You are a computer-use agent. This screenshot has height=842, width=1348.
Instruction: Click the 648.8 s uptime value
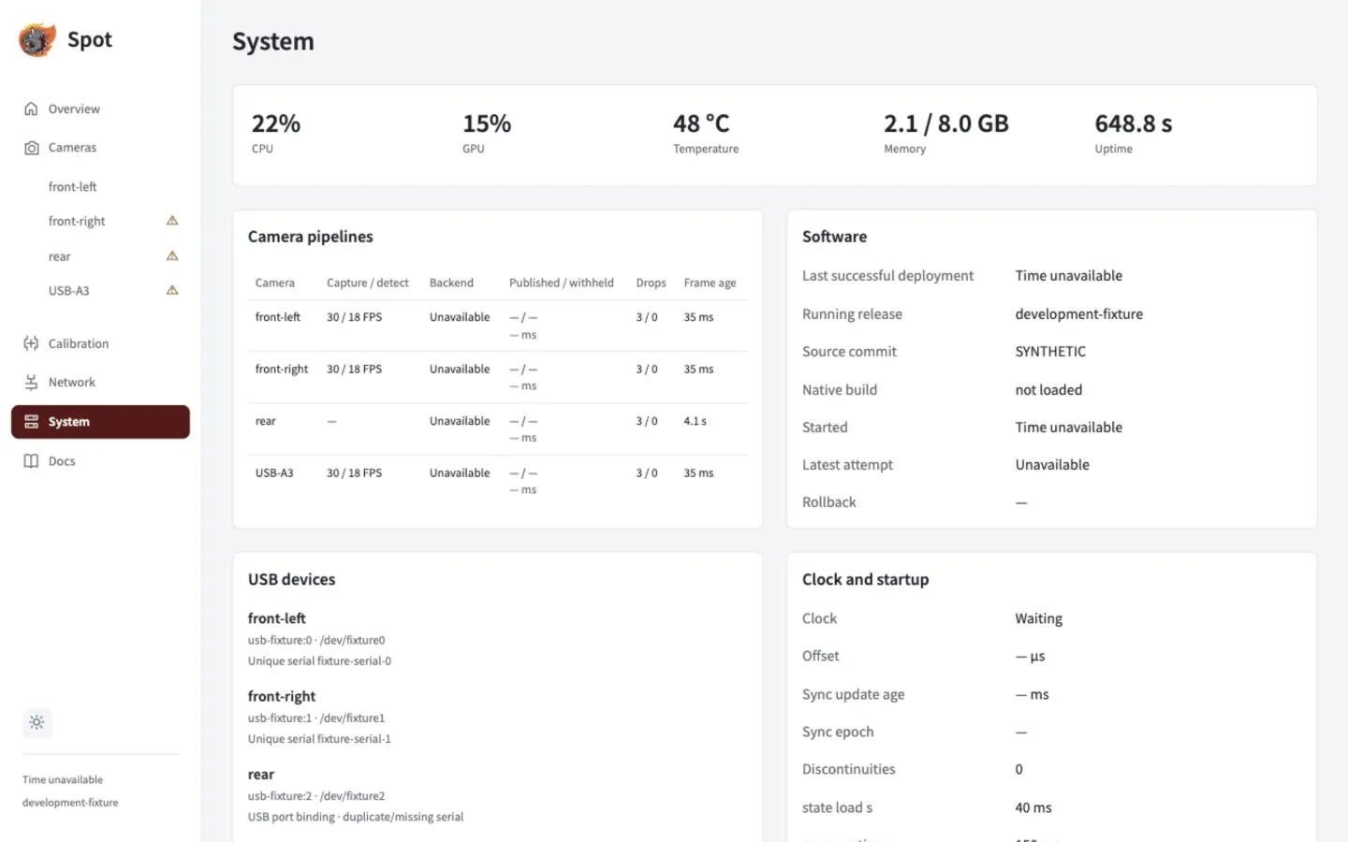[x=1134, y=123]
